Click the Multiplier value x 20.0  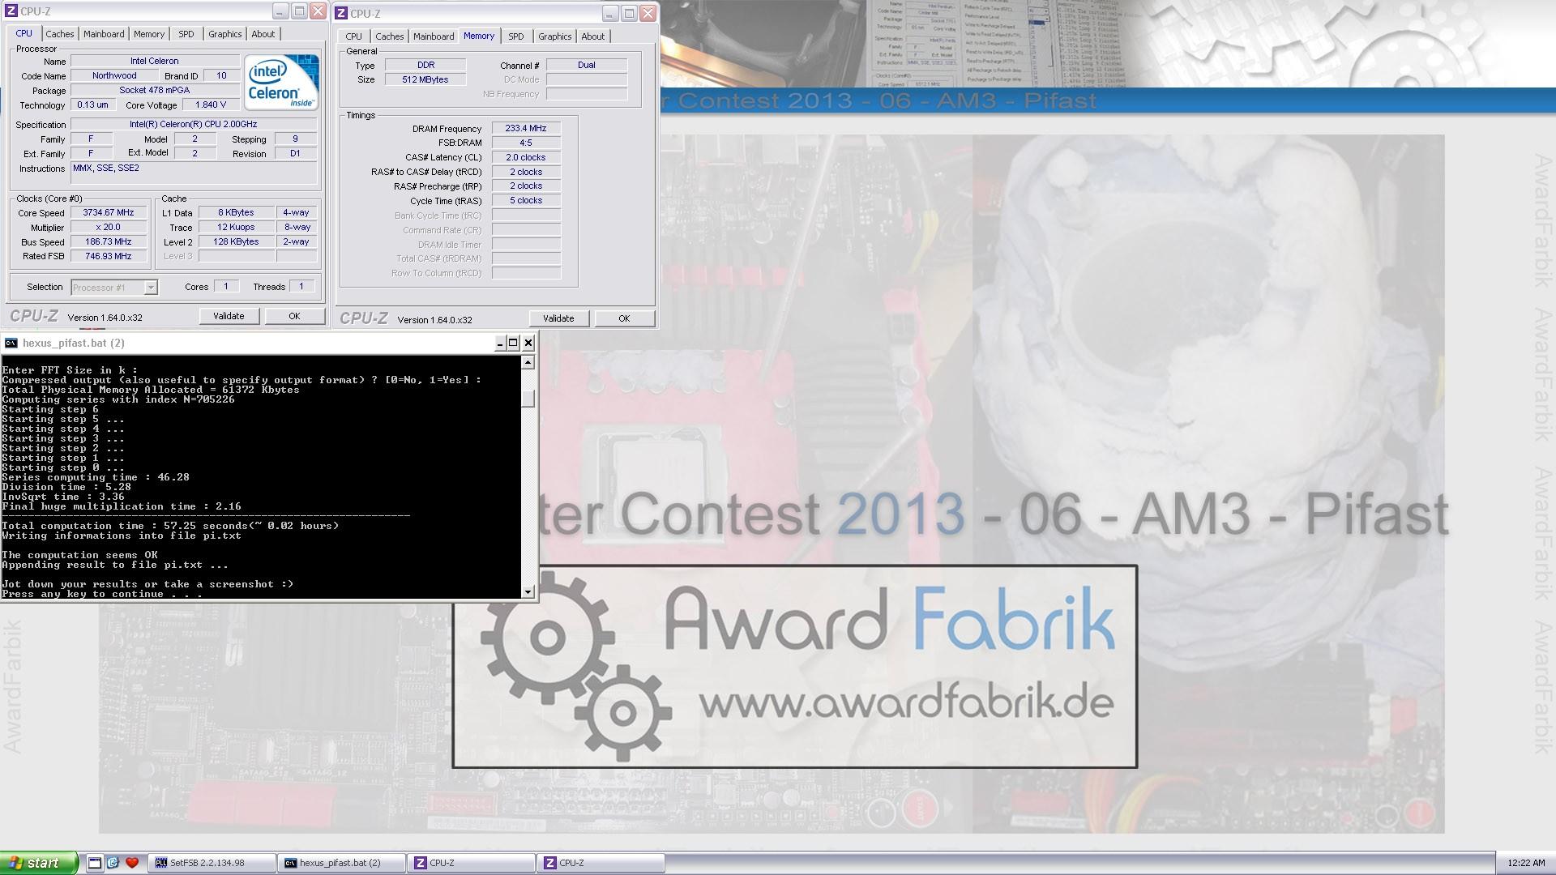pyautogui.click(x=109, y=227)
